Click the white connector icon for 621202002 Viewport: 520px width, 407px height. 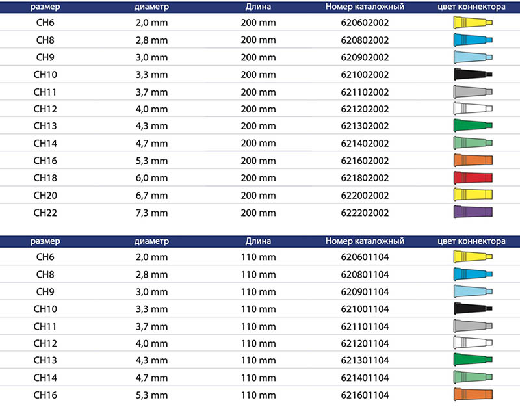473,109
